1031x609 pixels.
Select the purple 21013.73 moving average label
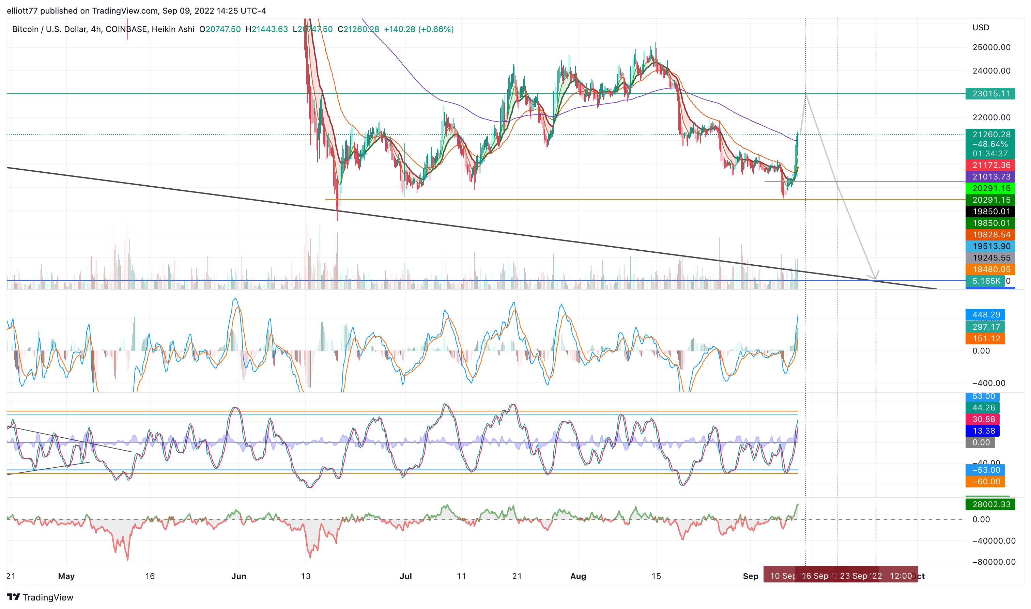(990, 176)
